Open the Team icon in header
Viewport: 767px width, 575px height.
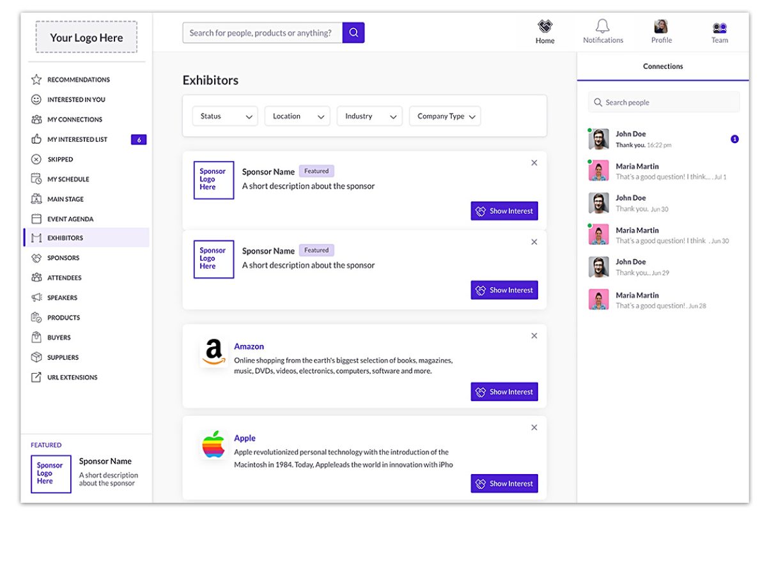(x=719, y=27)
